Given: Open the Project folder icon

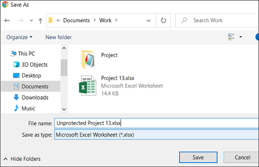Looking at the screenshot, I should [88, 59].
